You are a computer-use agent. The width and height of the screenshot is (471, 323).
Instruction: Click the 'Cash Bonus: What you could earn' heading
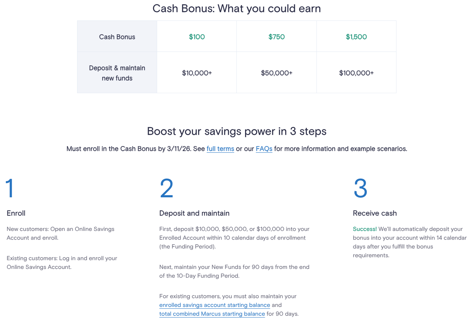236,8
